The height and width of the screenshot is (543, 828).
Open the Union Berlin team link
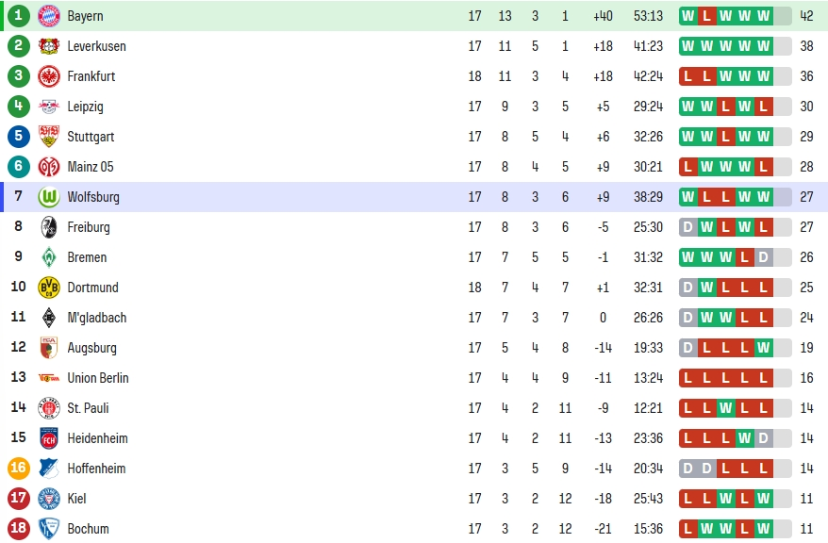98,378
